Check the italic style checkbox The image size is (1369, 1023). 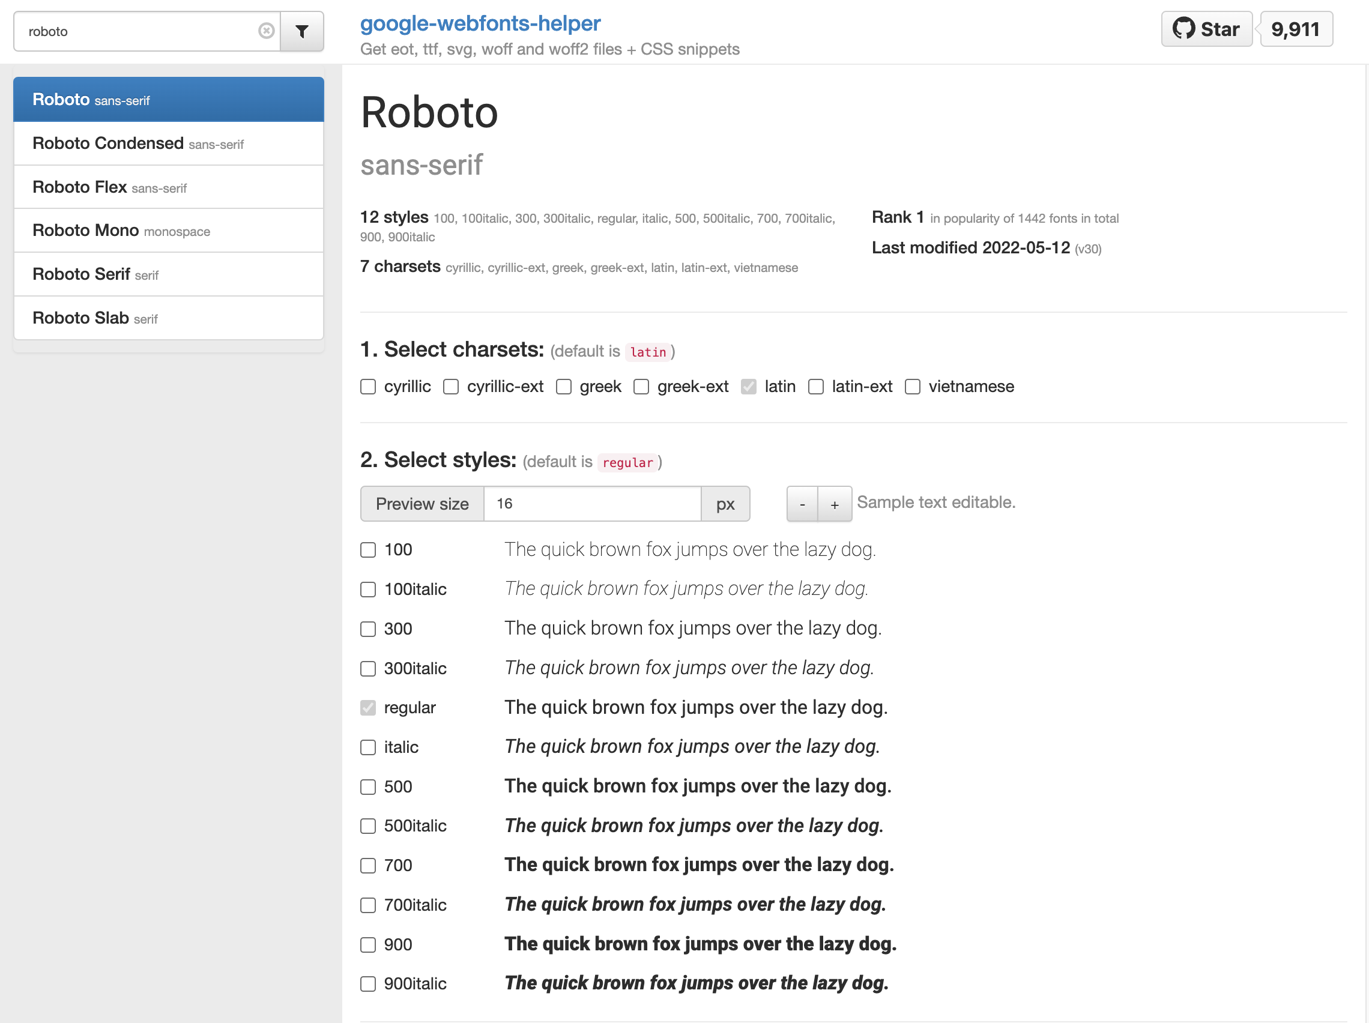(x=368, y=747)
